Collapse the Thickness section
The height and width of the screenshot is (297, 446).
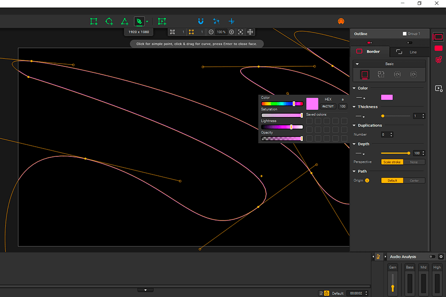coord(354,107)
